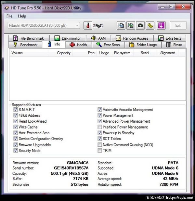Click the Free column header

84,53
